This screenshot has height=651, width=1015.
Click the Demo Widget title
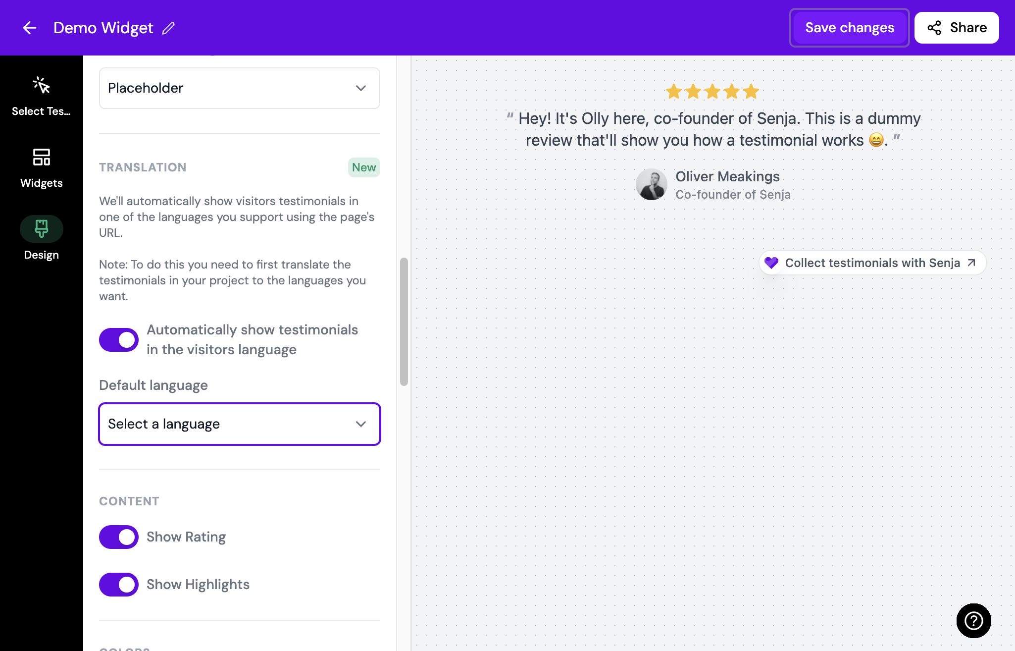pos(103,28)
